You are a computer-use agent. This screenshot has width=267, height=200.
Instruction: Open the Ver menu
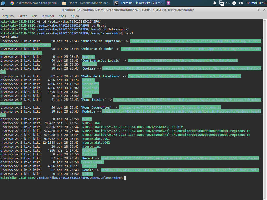click(34, 16)
